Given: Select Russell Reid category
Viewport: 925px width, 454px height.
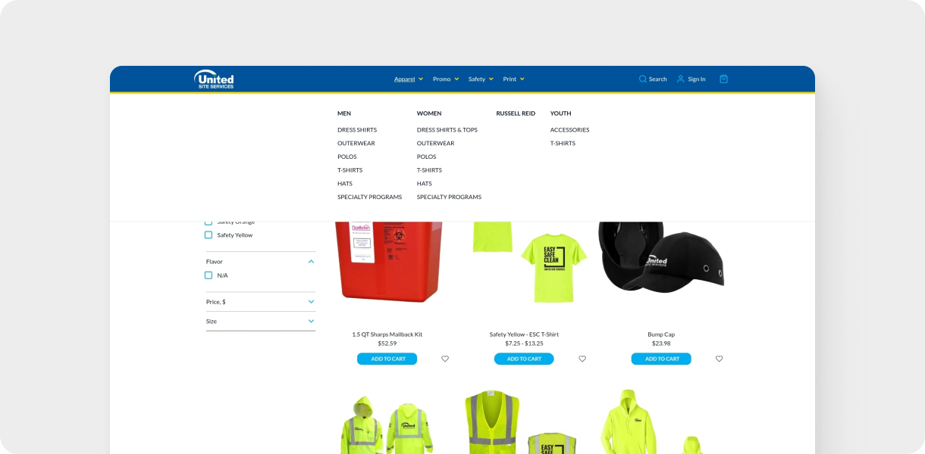Looking at the screenshot, I should pyautogui.click(x=516, y=113).
